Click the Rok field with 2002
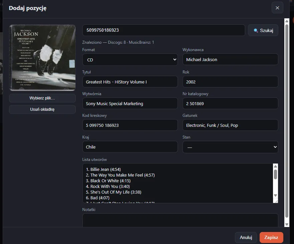 point(230,82)
